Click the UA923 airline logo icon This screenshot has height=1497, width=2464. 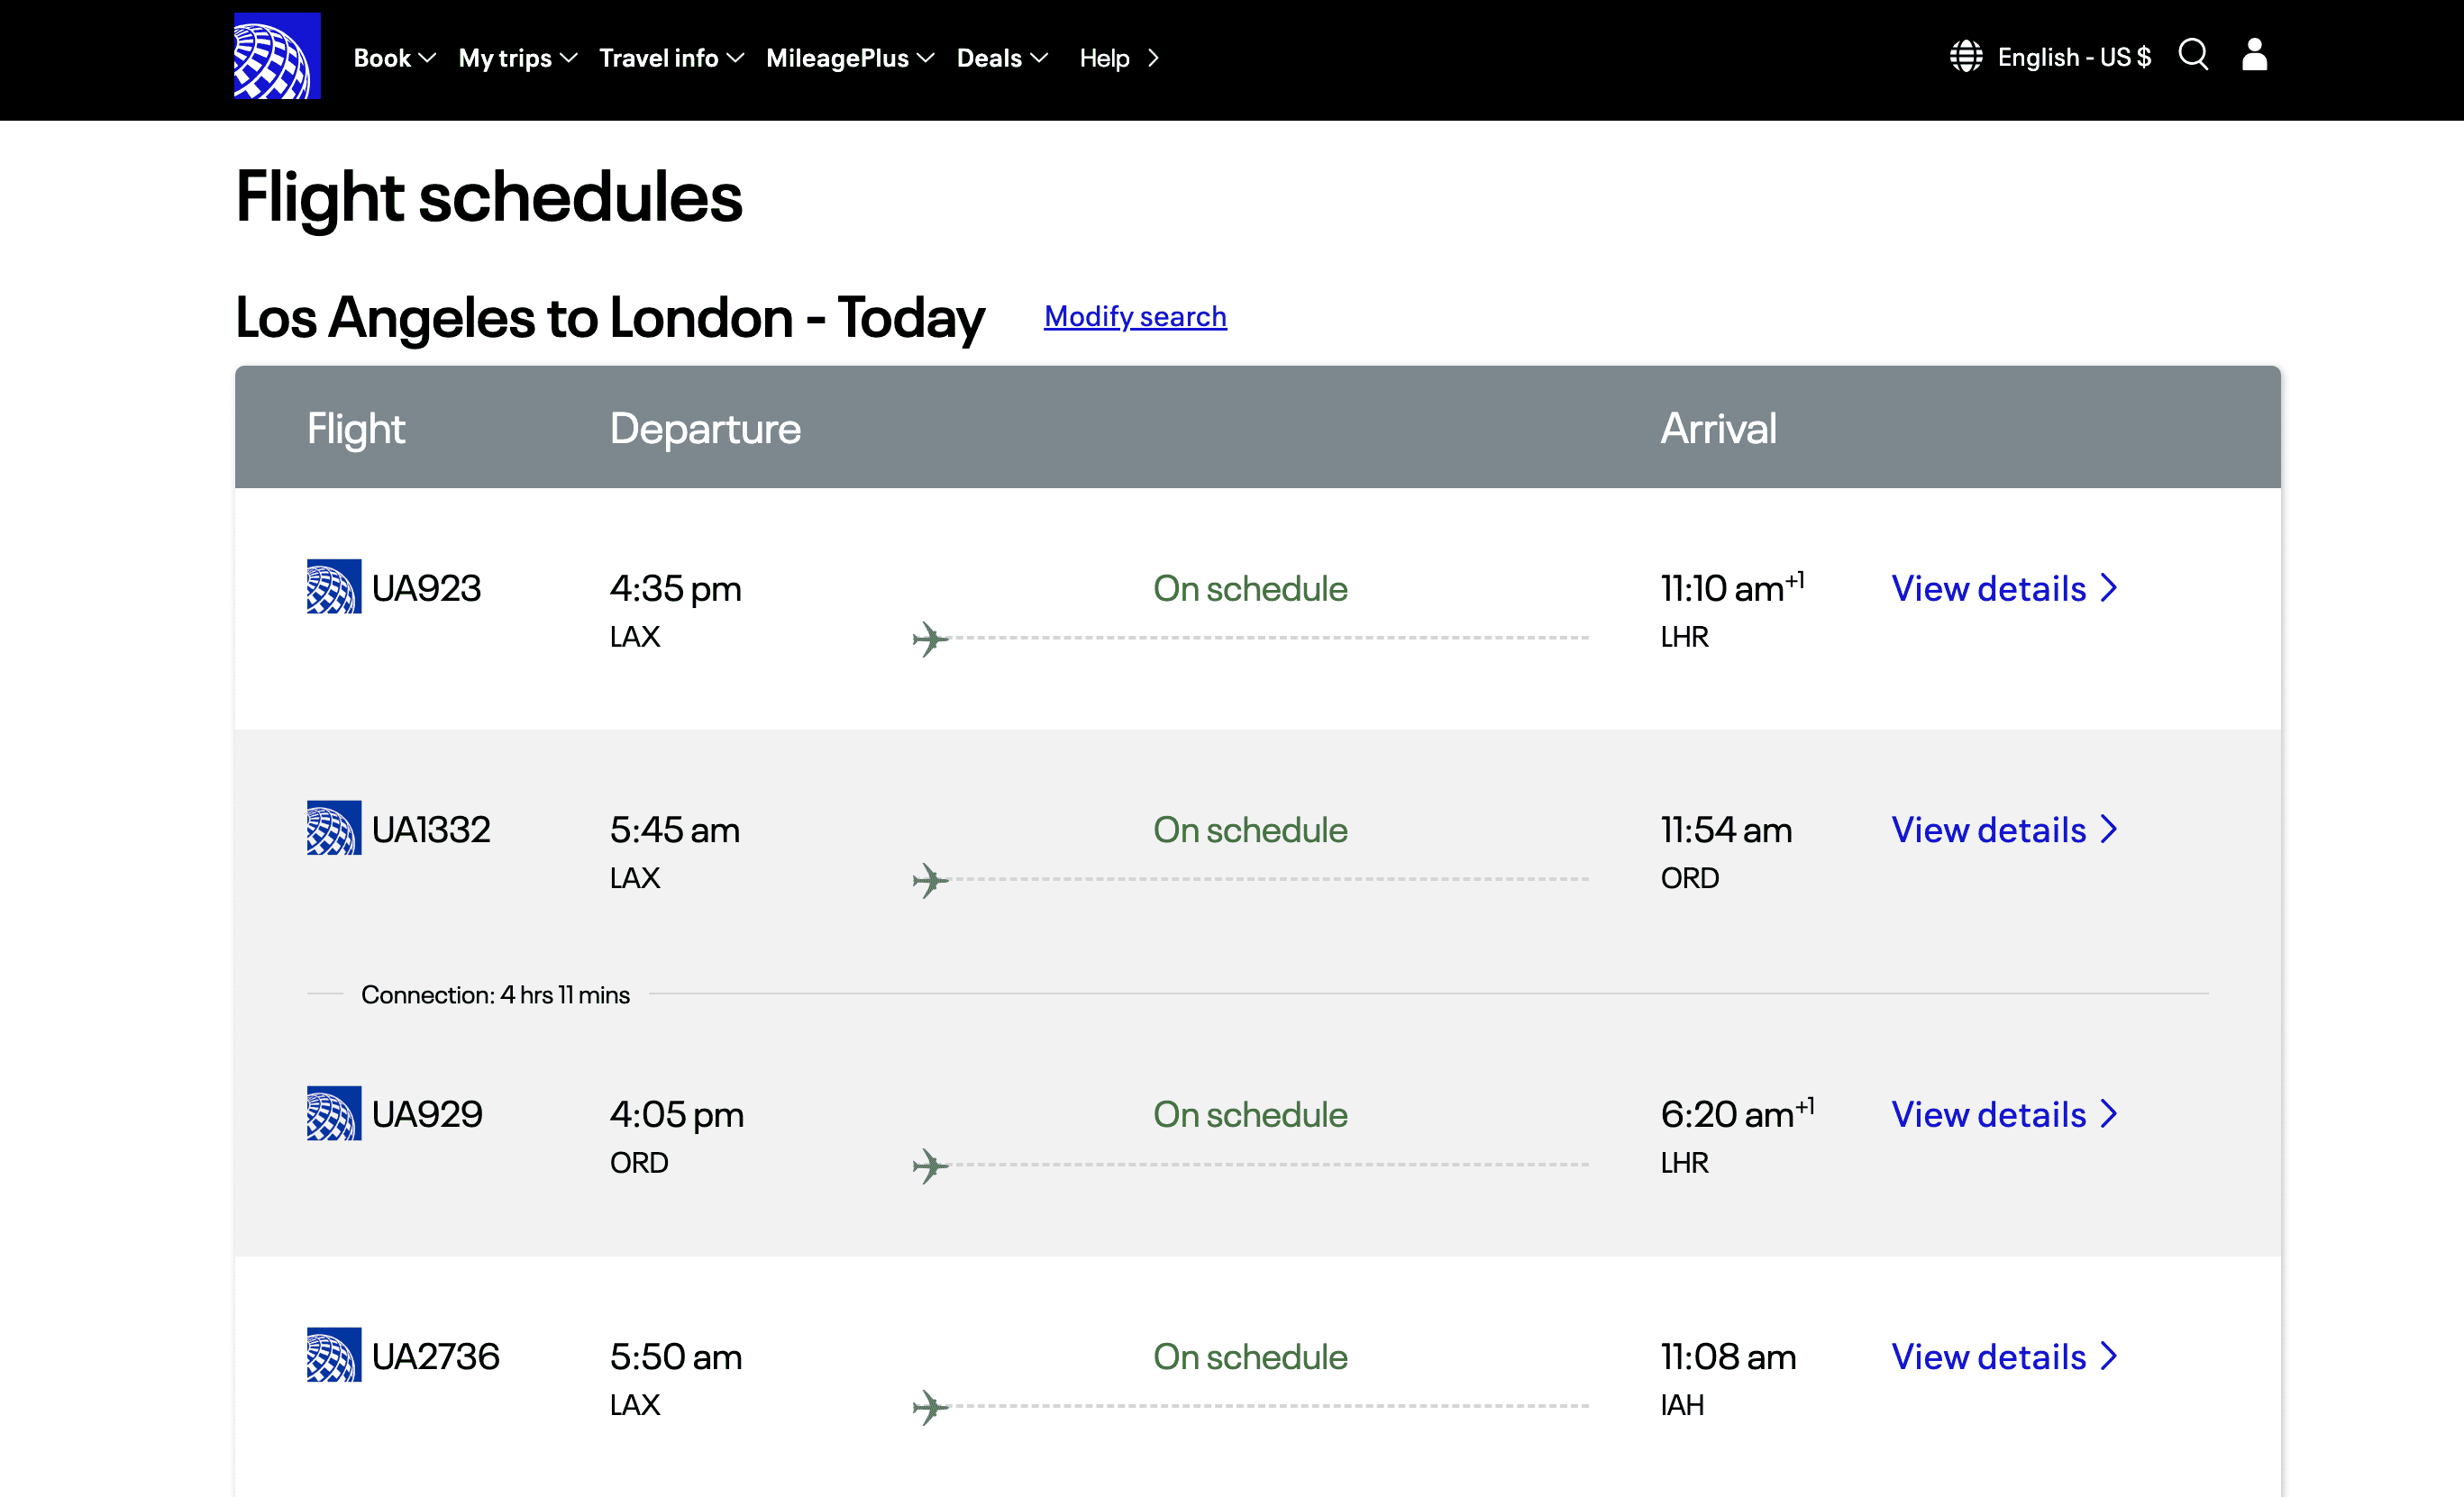(333, 586)
